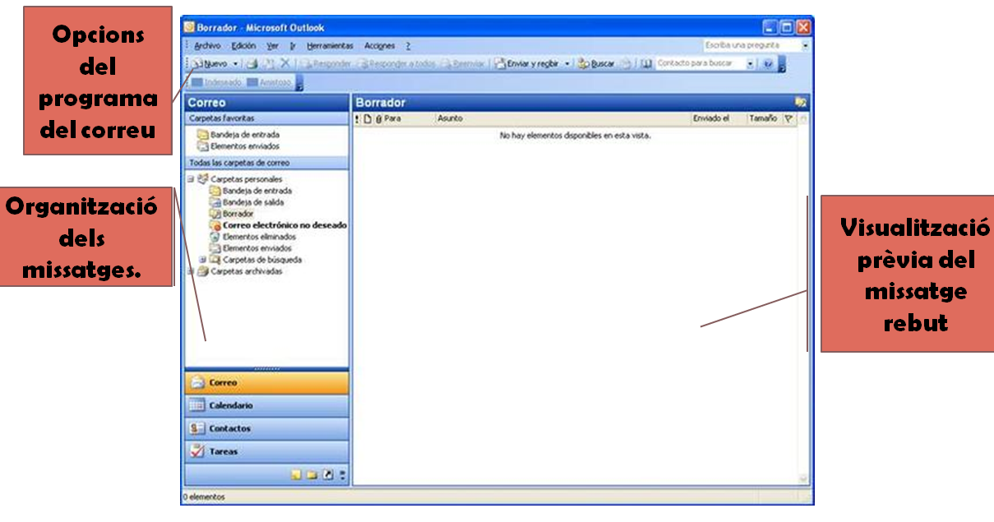The image size is (994, 522).
Task: Click the Amistoso toolbar button
Action: pos(269,82)
